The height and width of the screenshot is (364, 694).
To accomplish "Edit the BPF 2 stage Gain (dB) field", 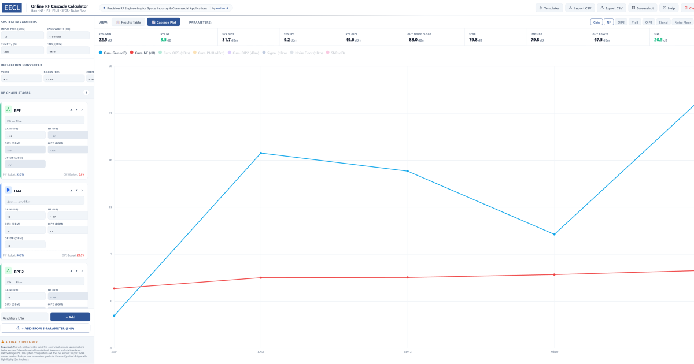I will click(x=25, y=296).
